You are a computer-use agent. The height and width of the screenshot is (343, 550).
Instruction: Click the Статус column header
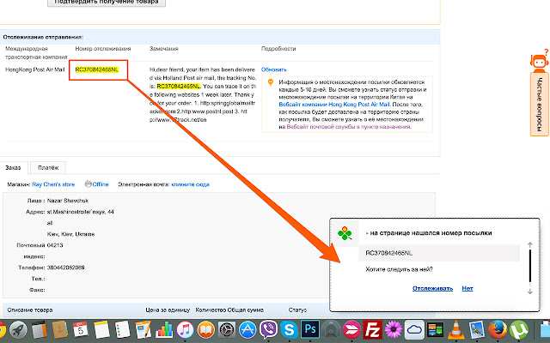pos(297,310)
